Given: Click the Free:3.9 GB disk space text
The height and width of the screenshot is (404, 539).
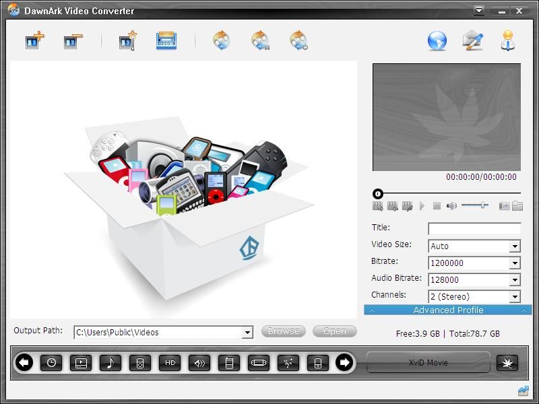Looking at the screenshot, I should (418, 333).
